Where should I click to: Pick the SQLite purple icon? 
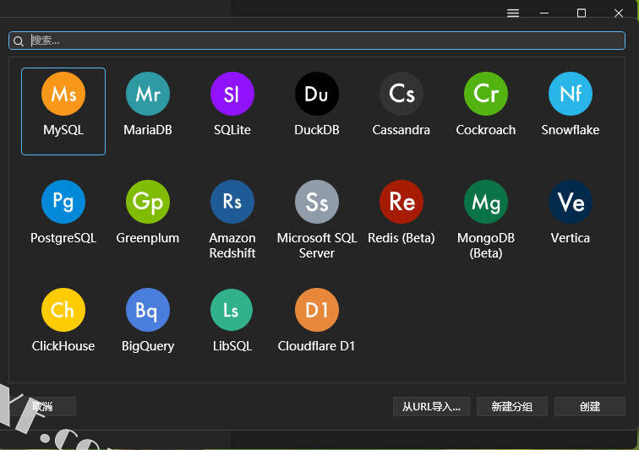pos(232,94)
